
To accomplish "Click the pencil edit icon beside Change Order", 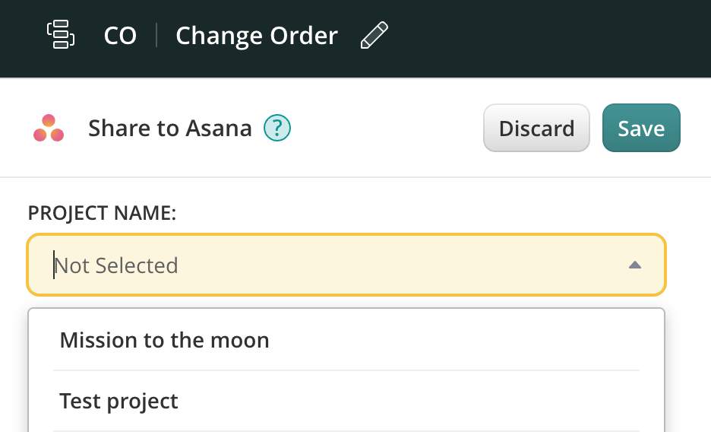I will click(x=374, y=36).
